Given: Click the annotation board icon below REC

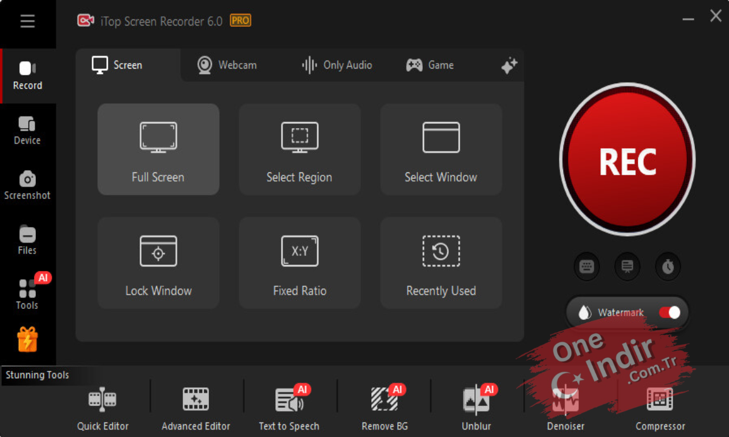Looking at the screenshot, I should 628,266.
